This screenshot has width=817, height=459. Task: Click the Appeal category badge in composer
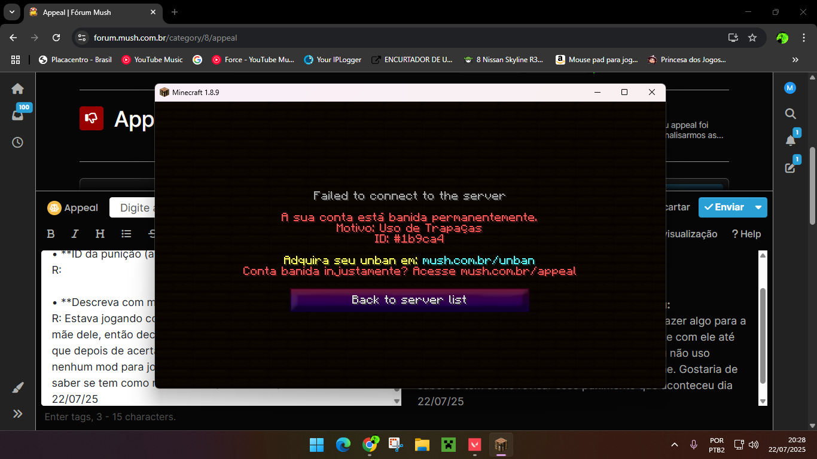[73, 207]
